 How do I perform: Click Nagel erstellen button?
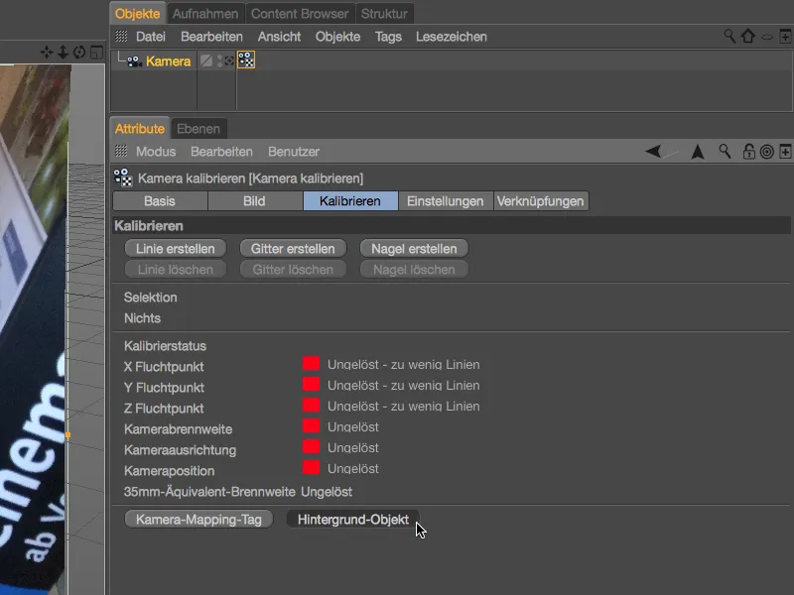(x=414, y=249)
